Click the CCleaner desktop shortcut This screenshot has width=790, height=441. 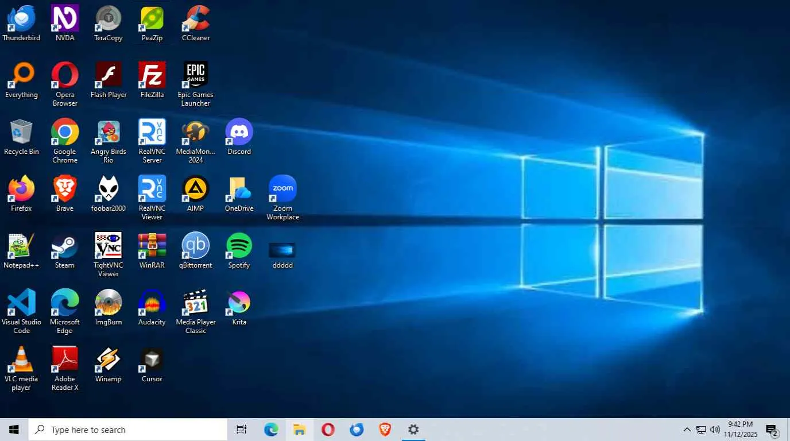coord(196,24)
